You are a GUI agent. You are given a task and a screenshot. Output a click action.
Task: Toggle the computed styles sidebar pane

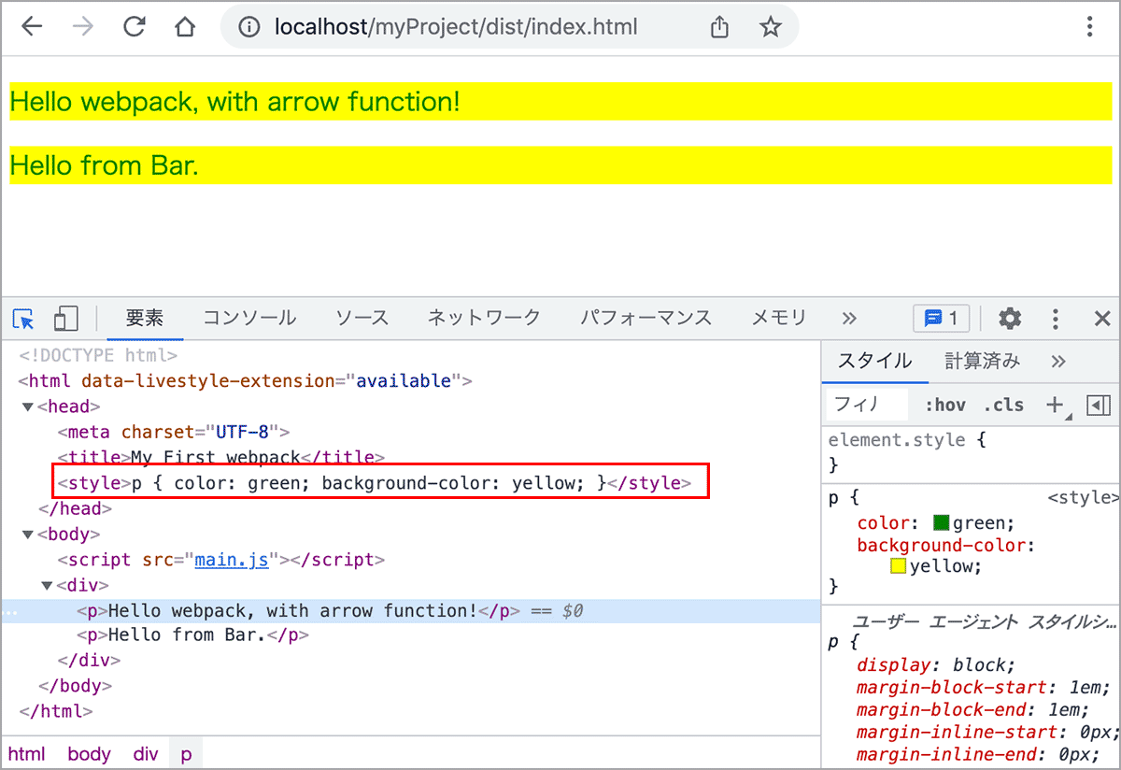(1099, 405)
